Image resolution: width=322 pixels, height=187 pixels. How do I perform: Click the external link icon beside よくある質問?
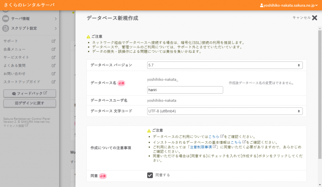click(x=53, y=65)
